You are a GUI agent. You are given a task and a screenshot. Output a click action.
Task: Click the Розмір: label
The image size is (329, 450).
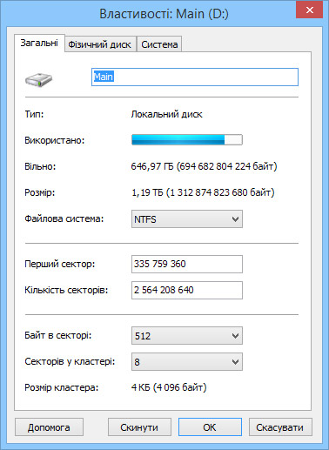[x=39, y=192]
